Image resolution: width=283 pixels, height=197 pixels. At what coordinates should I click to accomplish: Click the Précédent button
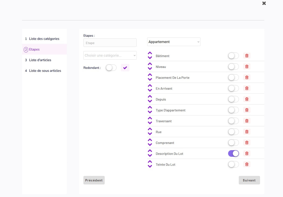(x=94, y=180)
